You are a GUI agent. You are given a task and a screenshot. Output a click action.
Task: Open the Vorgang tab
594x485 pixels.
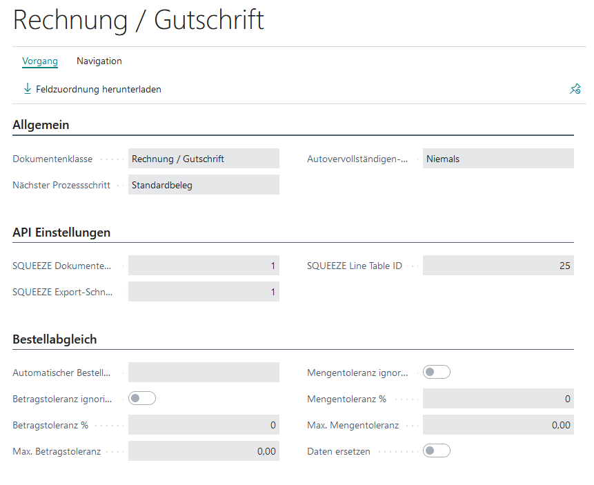click(40, 61)
